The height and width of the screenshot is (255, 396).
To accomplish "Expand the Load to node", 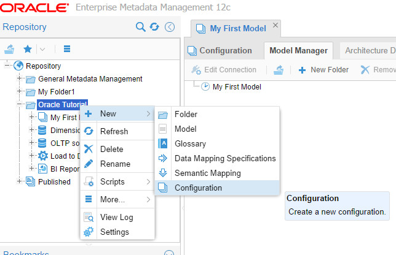I will tap(31, 155).
